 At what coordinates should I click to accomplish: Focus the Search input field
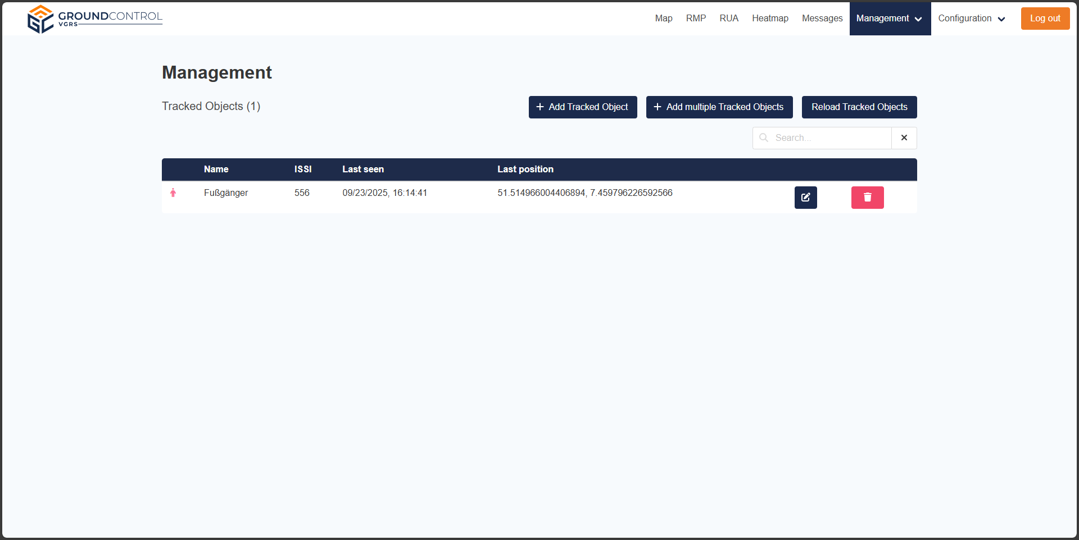[829, 138]
